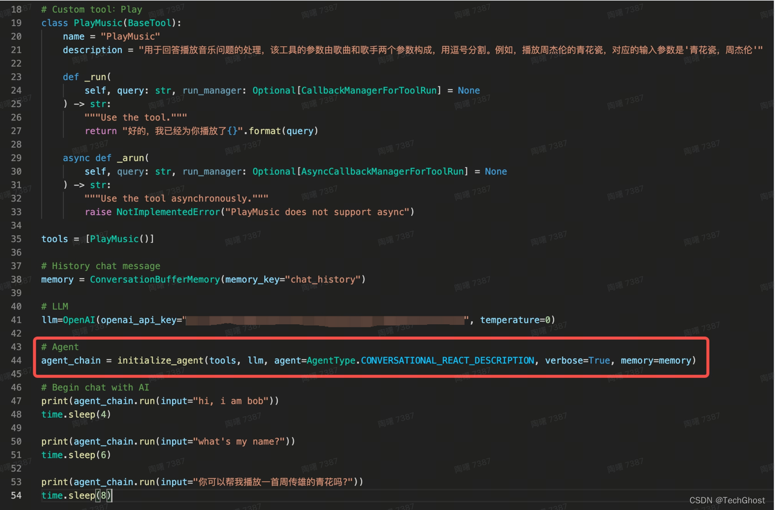Click the '# Begin chat with AI' comment

pyautogui.click(x=95, y=387)
